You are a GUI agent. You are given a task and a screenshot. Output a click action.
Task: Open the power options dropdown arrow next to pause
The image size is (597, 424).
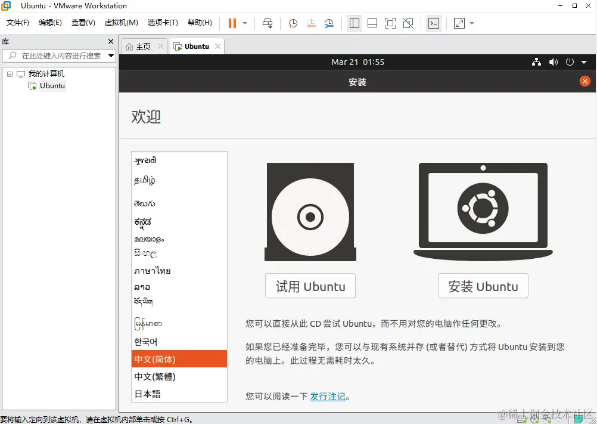245,23
